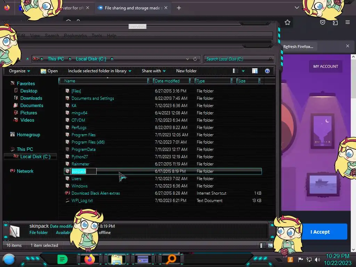Expand Include selected folder in library
This screenshot has height=267, width=356.
(100, 71)
